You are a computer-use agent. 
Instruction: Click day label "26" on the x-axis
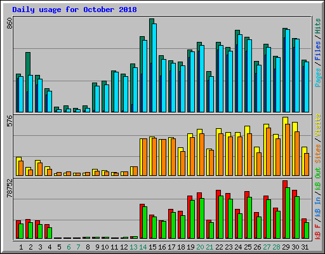click(257, 247)
